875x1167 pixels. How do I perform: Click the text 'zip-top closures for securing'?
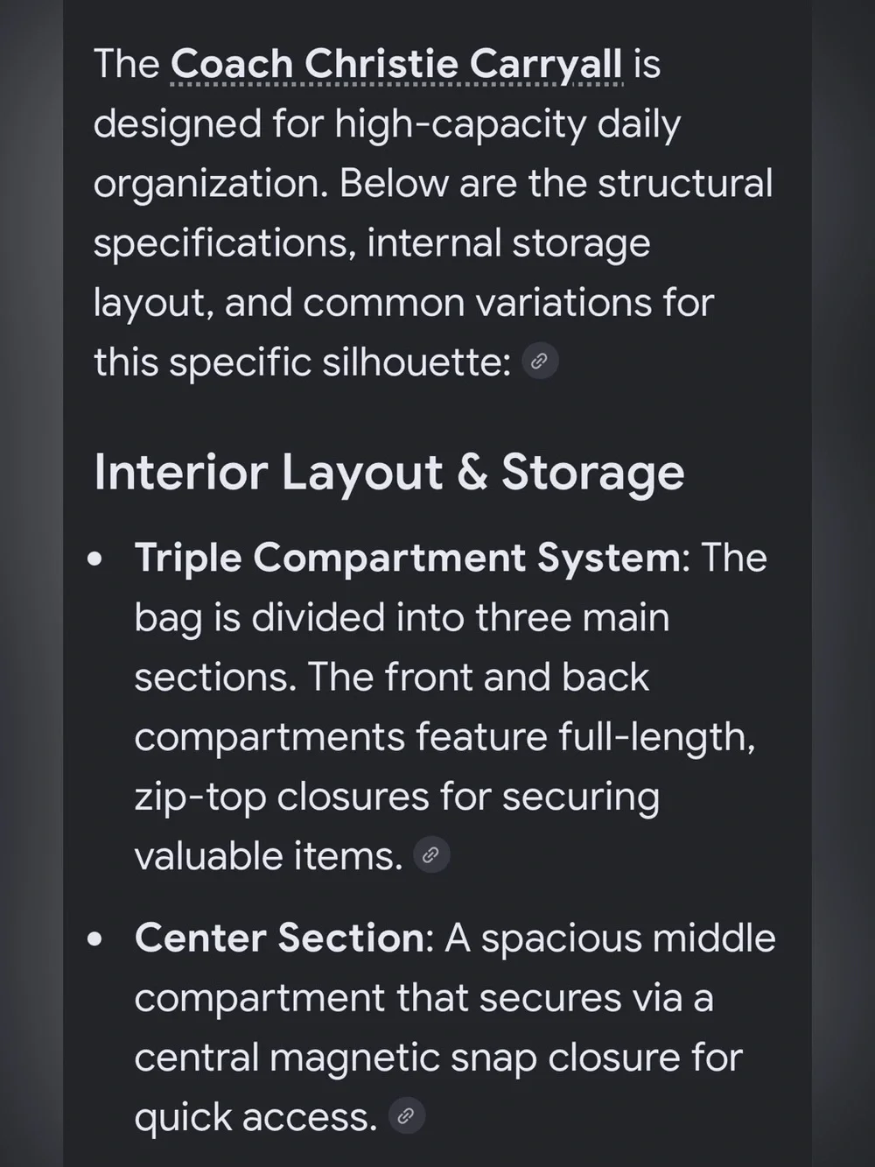(397, 797)
